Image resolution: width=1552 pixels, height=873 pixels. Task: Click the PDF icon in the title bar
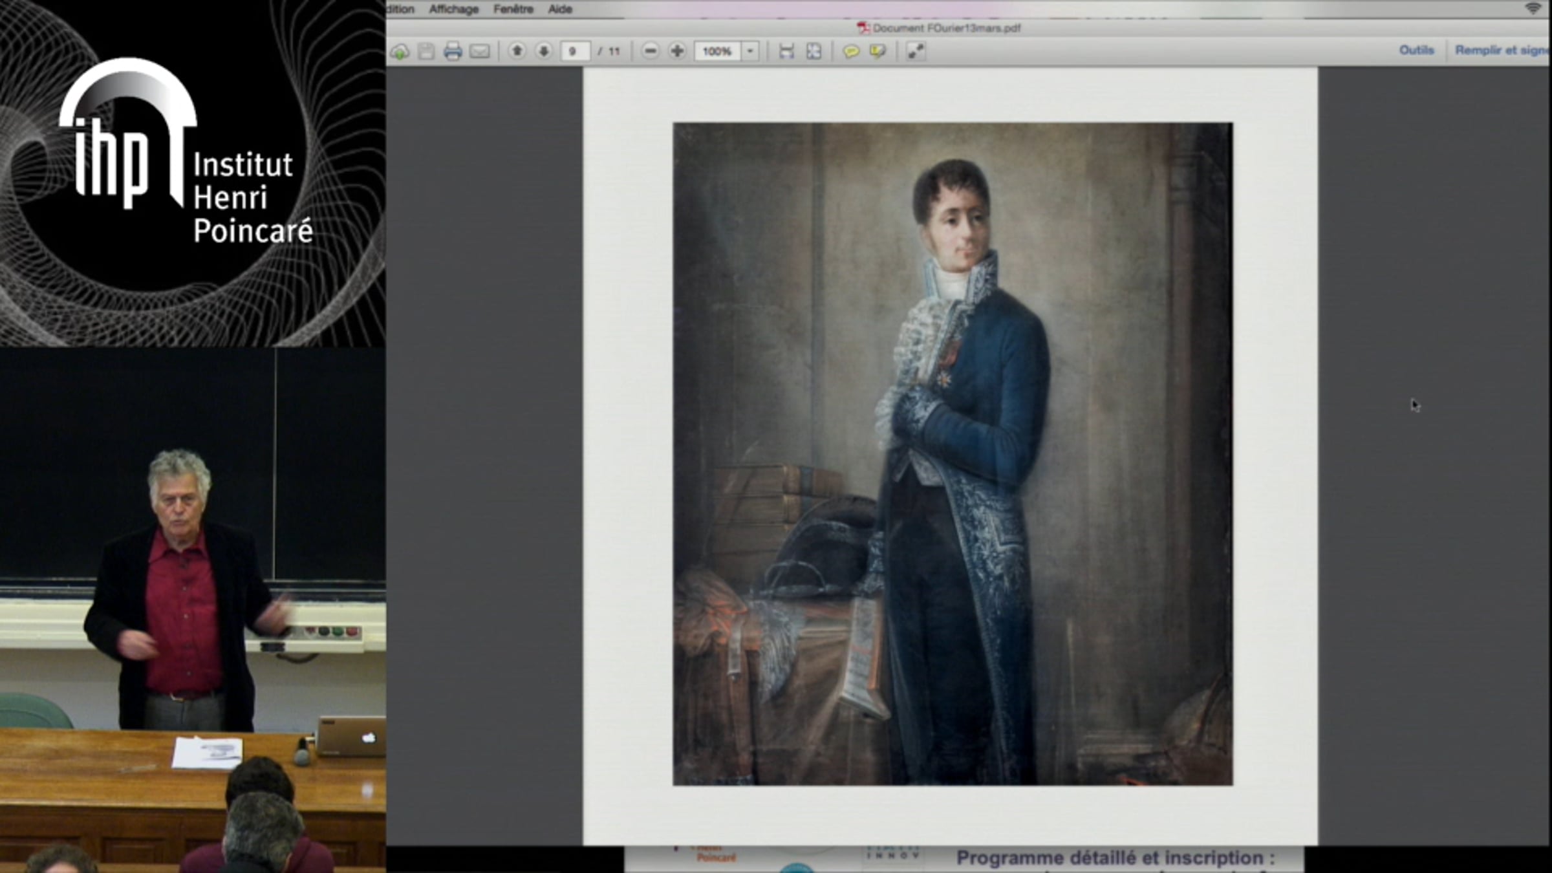click(863, 28)
